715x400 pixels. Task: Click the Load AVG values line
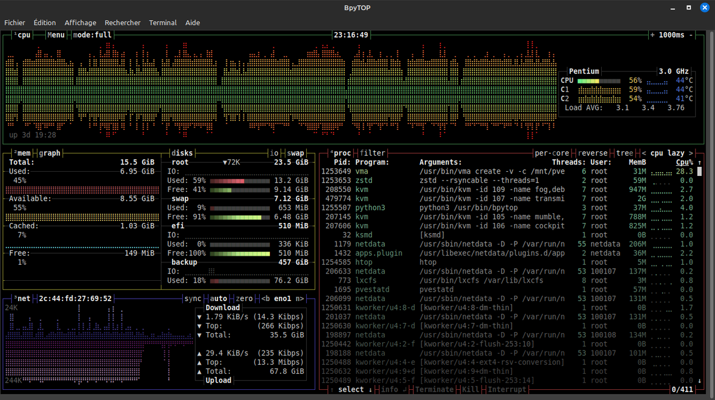[x=624, y=108]
